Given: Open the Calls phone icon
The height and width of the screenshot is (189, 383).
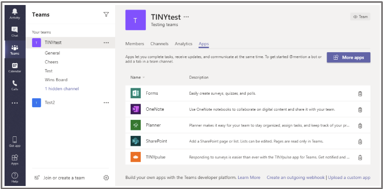Looking at the screenshot, I should [x=15, y=83].
